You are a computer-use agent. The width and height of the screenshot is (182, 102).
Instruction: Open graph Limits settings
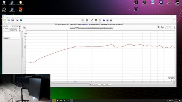click(171, 28)
